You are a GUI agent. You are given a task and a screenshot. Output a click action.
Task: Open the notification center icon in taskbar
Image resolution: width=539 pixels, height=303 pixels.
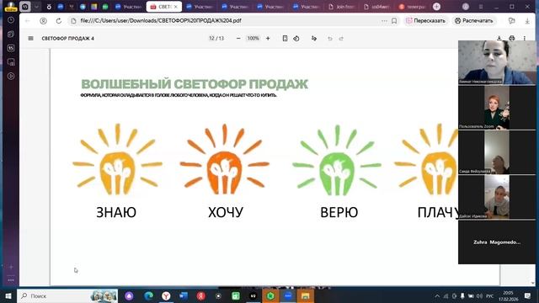point(528,295)
